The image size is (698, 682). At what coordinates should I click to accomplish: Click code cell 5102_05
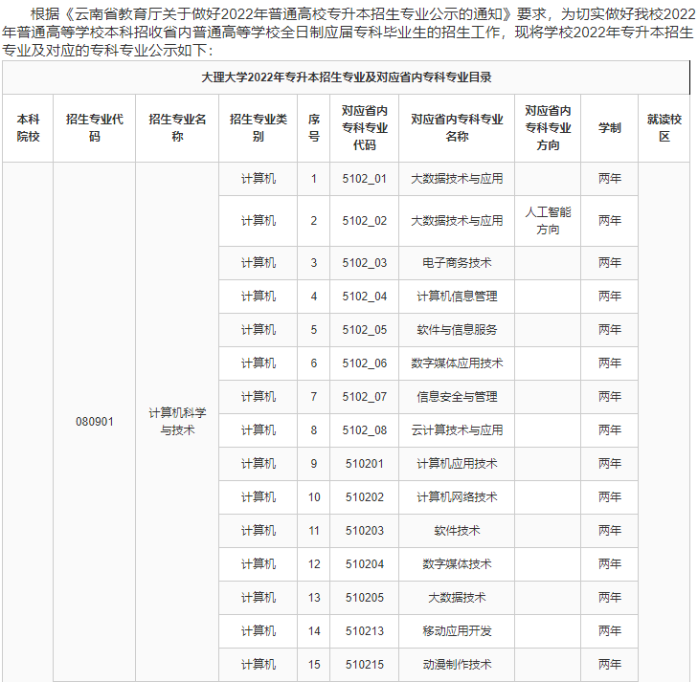(365, 330)
